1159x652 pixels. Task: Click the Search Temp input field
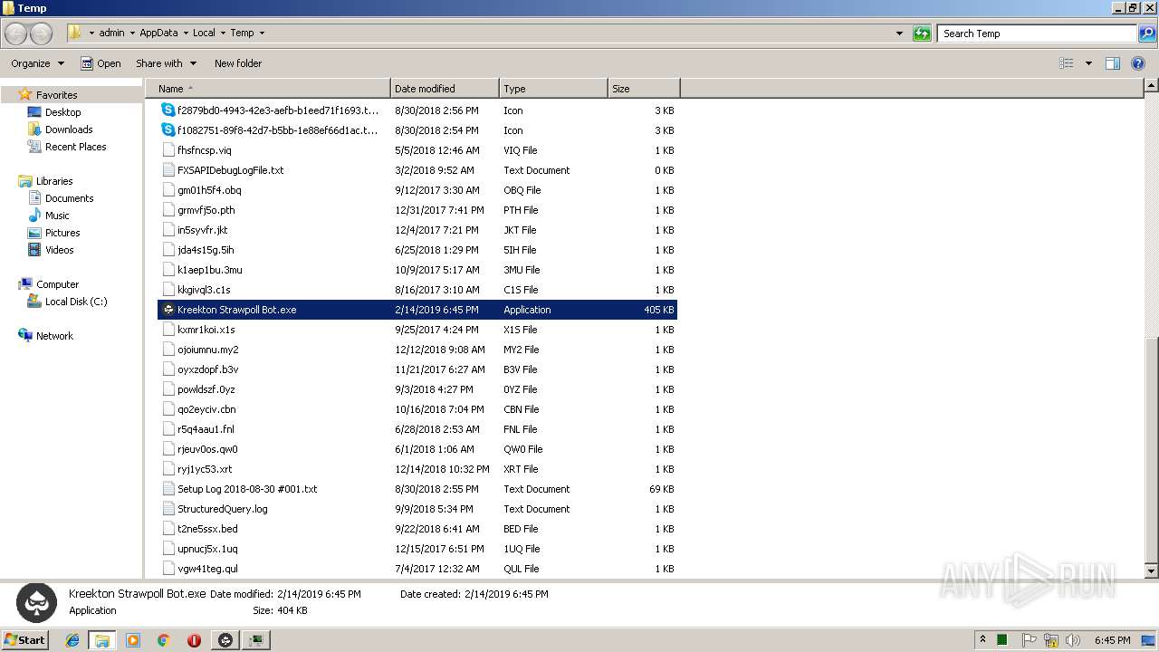tap(1038, 34)
